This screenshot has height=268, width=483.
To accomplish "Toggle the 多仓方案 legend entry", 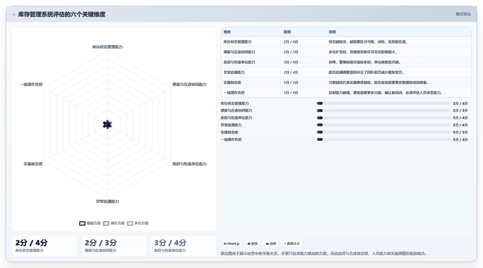I will coord(138,223).
